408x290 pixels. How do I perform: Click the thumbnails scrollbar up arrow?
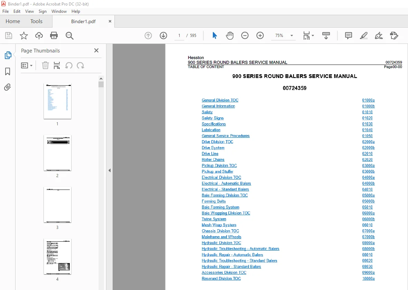point(101,79)
